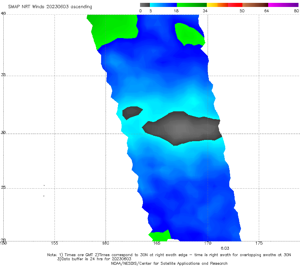The width and height of the screenshot is (303, 266).
Task: Click the color bar label '64'
Action: tap(267, 11)
